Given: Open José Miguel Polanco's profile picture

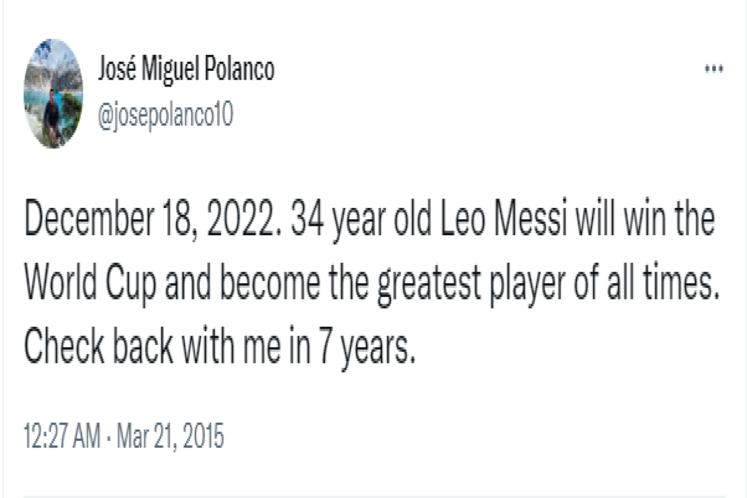Looking at the screenshot, I should click(53, 93).
